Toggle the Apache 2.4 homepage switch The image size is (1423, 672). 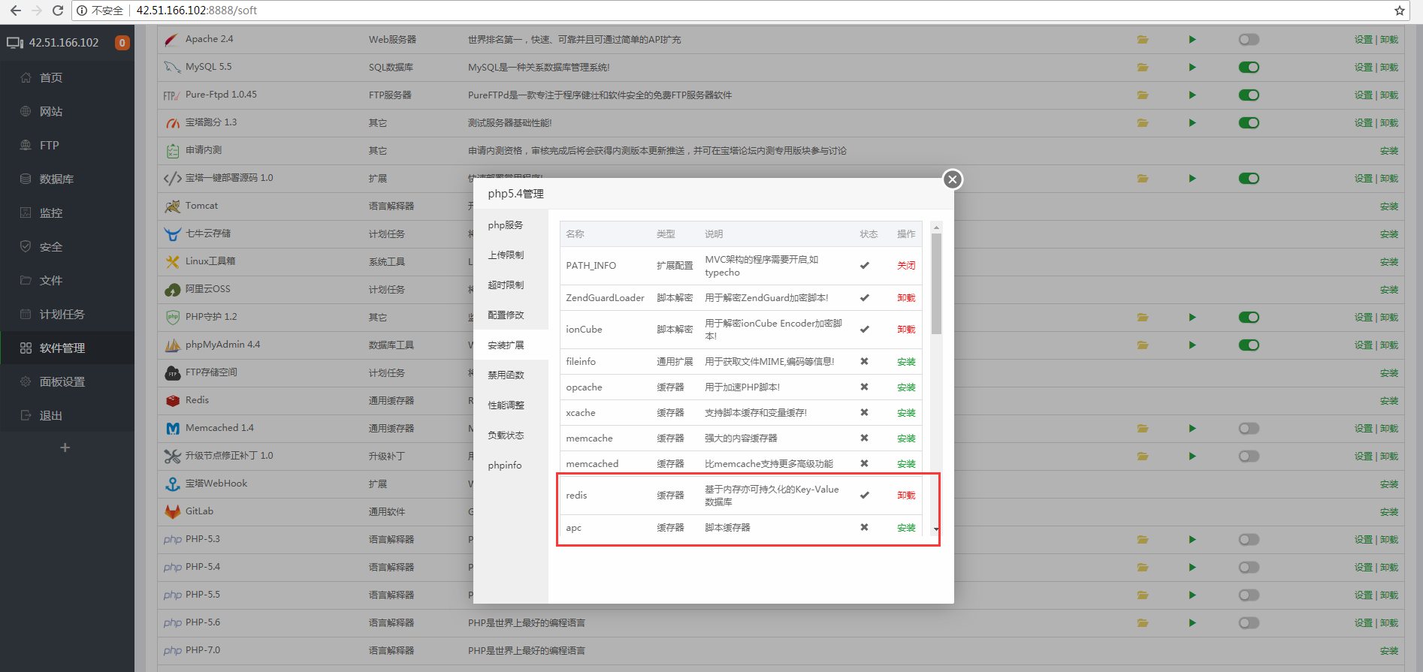[1249, 40]
